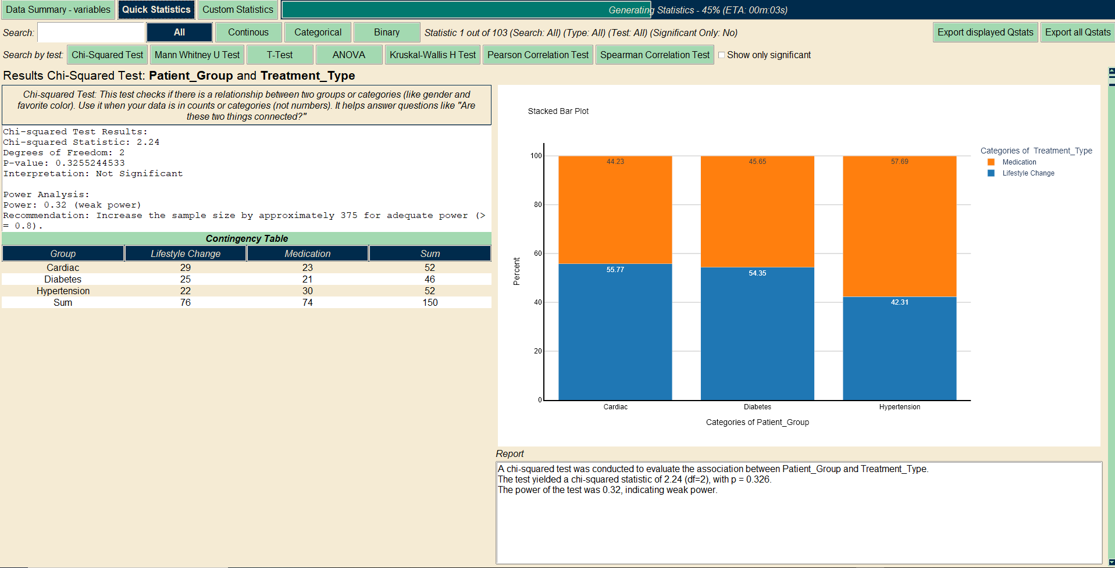Filter by Continous variable type
Viewport: 1115px width, 568px height.
(248, 33)
